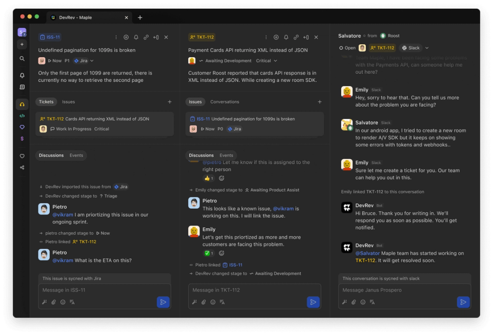Screen dimensions: 493x335
Task: Add reaction smiley under pietro mention message
Action: click(222, 178)
